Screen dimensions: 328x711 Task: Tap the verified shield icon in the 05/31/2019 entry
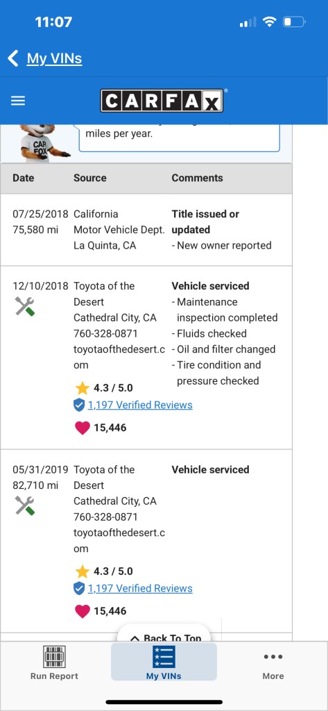79,589
